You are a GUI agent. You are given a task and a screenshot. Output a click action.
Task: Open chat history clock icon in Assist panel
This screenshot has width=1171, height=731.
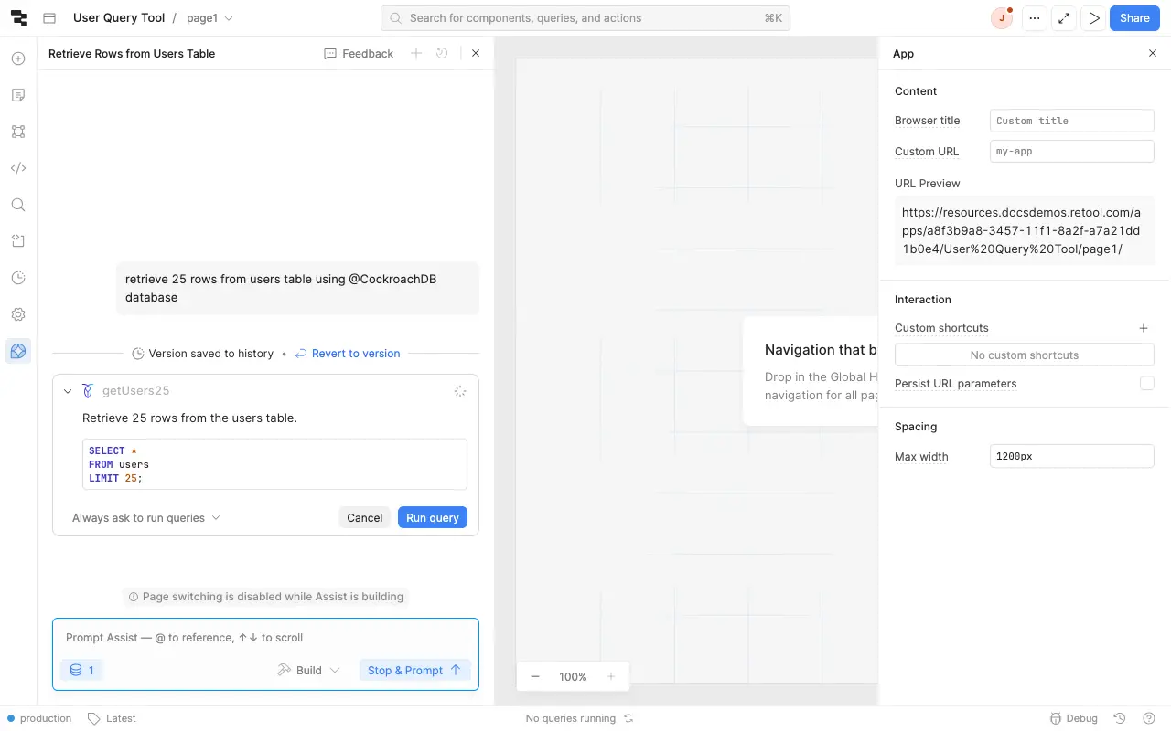coord(442,54)
